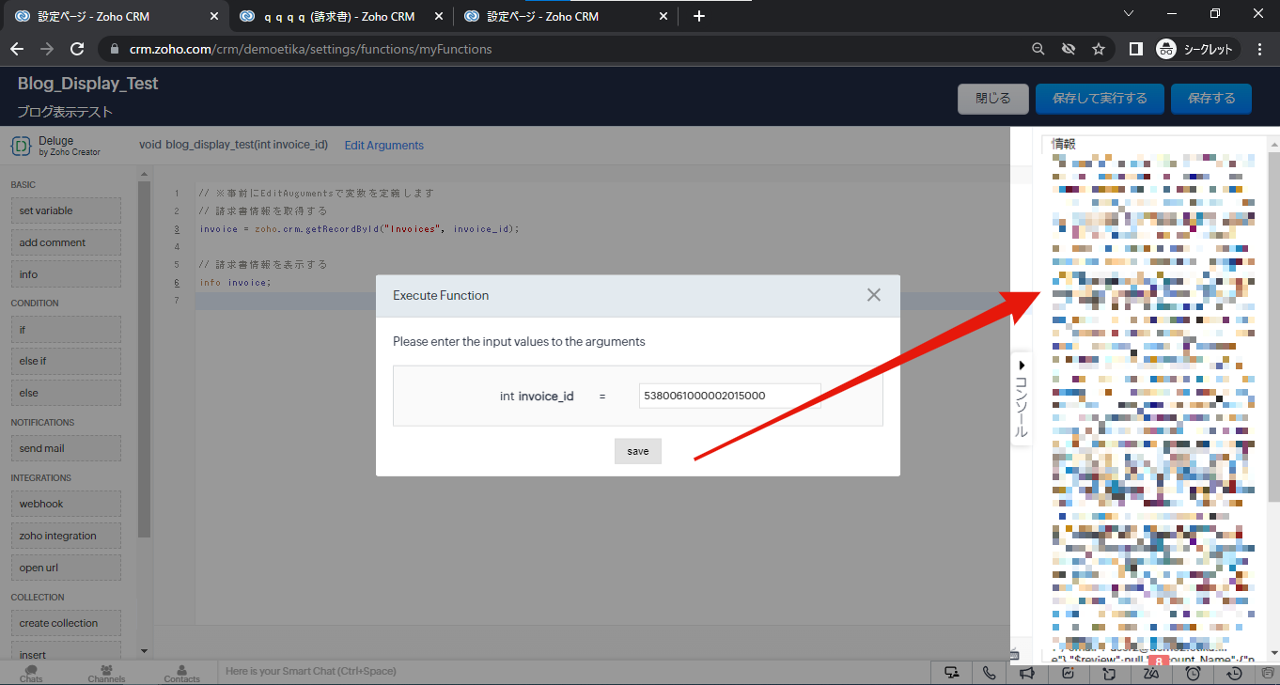Reload the current page
1280x685 pixels.
point(77,49)
